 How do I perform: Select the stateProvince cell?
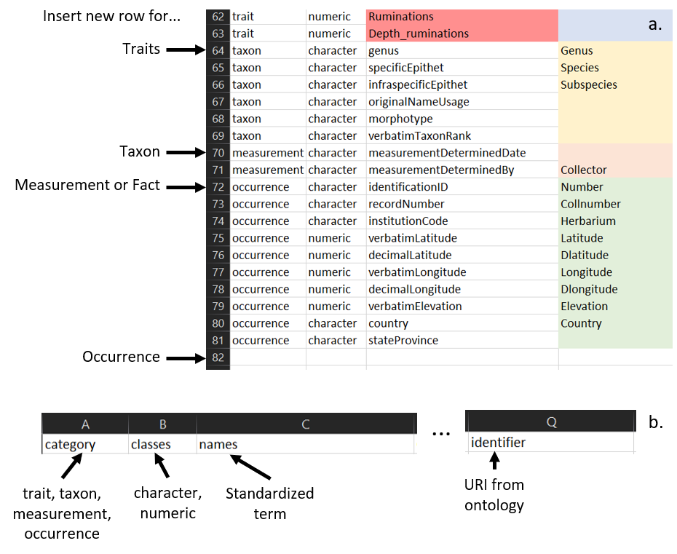(462, 341)
